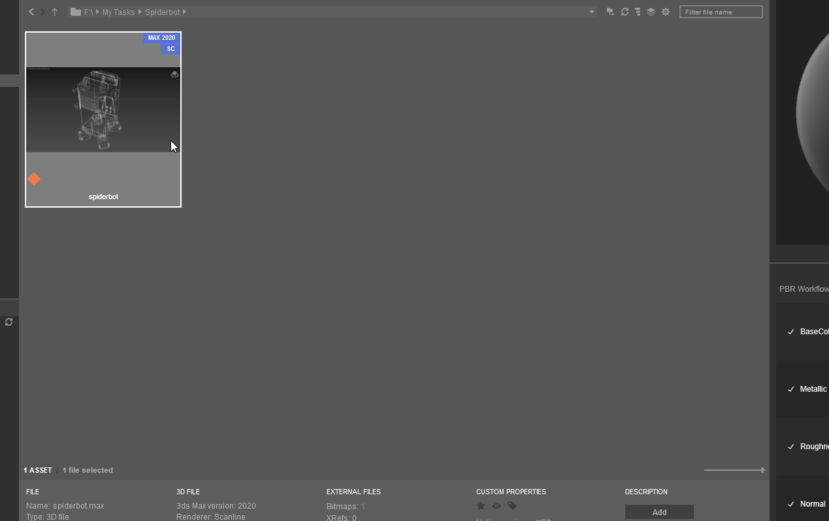Screen dimensions: 829x521
Task: Toggle the eye custom property
Action: pyautogui.click(x=496, y=506)
